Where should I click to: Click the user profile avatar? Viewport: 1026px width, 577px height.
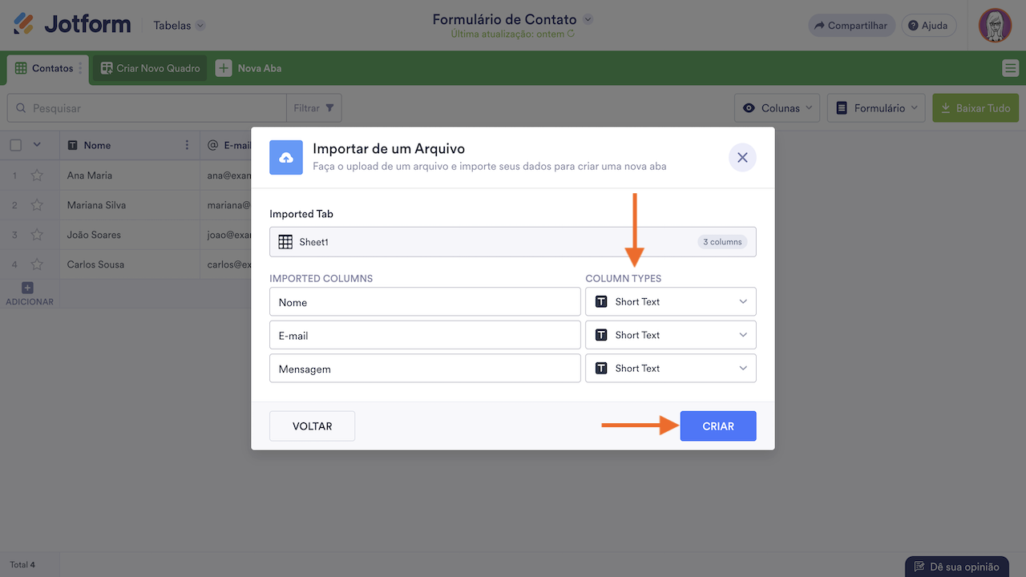995,26
